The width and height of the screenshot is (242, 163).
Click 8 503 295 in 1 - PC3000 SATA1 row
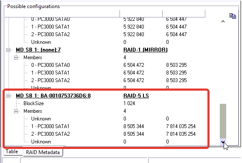176,73
